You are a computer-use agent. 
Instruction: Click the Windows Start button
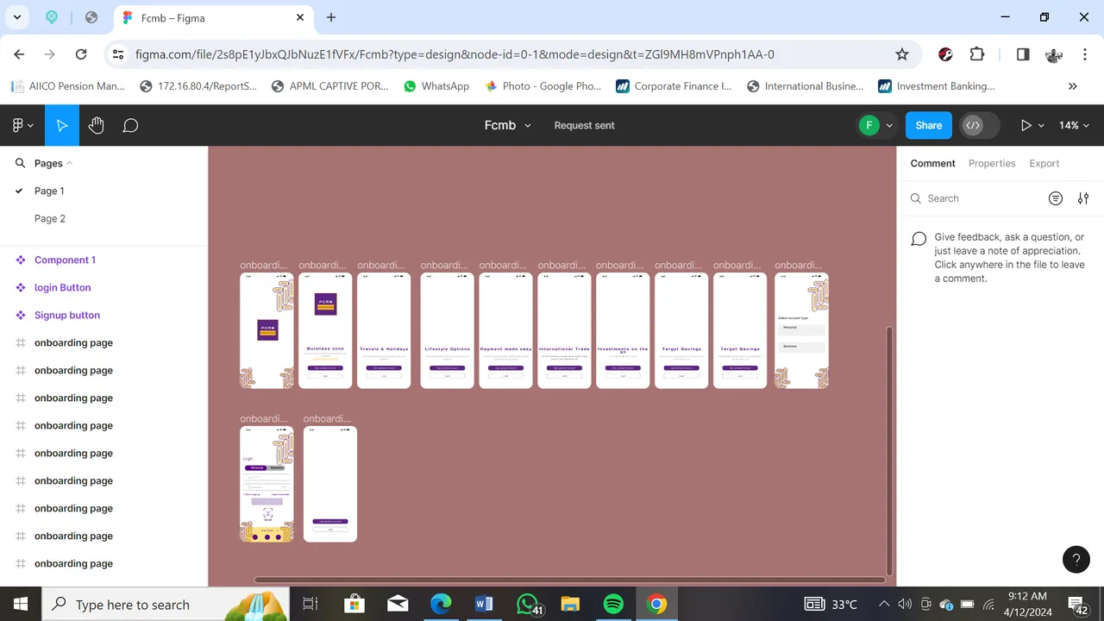[21, 604]
